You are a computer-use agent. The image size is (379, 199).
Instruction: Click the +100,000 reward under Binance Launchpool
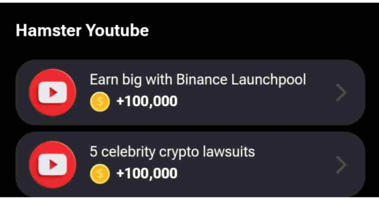(x=147, y=101)
